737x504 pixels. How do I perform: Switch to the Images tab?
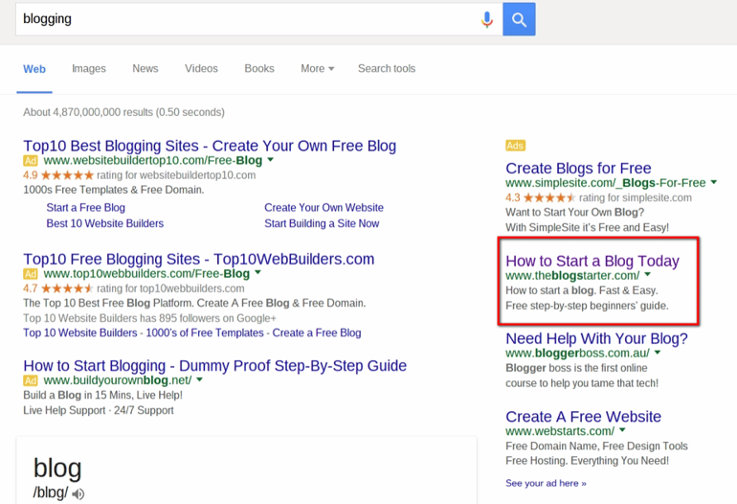pyautogui.click(x=89, y=69)
